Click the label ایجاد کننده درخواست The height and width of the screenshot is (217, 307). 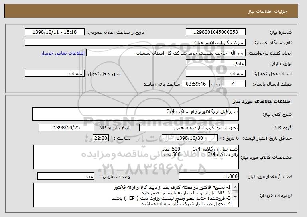(x=270, y=53)
